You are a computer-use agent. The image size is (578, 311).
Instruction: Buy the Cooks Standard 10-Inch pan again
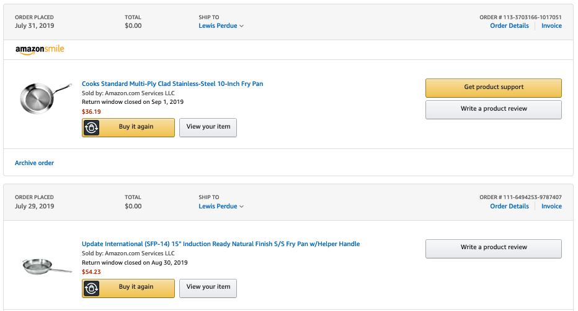tap(128, 127)
